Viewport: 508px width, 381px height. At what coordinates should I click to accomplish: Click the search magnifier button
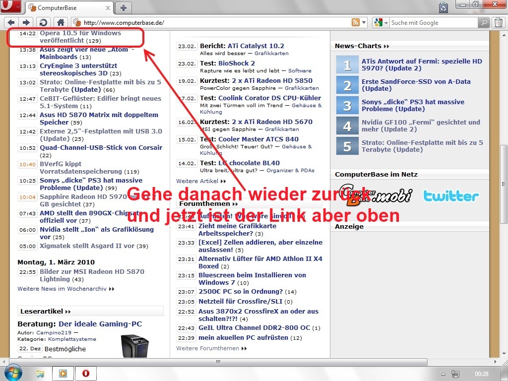[x=484, y=22]
